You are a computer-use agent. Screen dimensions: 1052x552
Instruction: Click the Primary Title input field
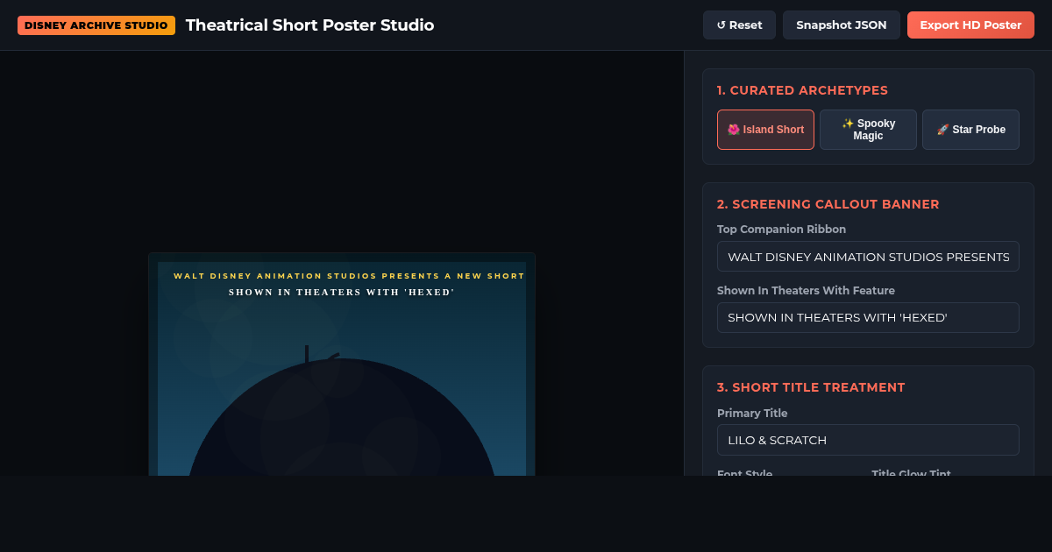tap(868, 440)
